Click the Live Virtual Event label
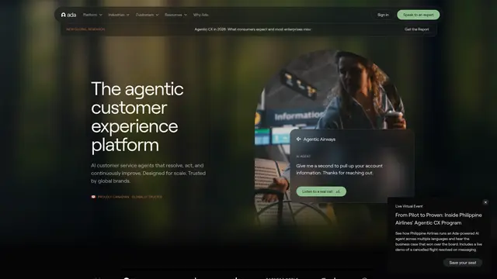 pos(408,206)
